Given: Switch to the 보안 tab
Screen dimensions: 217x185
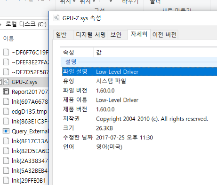Looking at the screenshot, I should tap(116, 35).
